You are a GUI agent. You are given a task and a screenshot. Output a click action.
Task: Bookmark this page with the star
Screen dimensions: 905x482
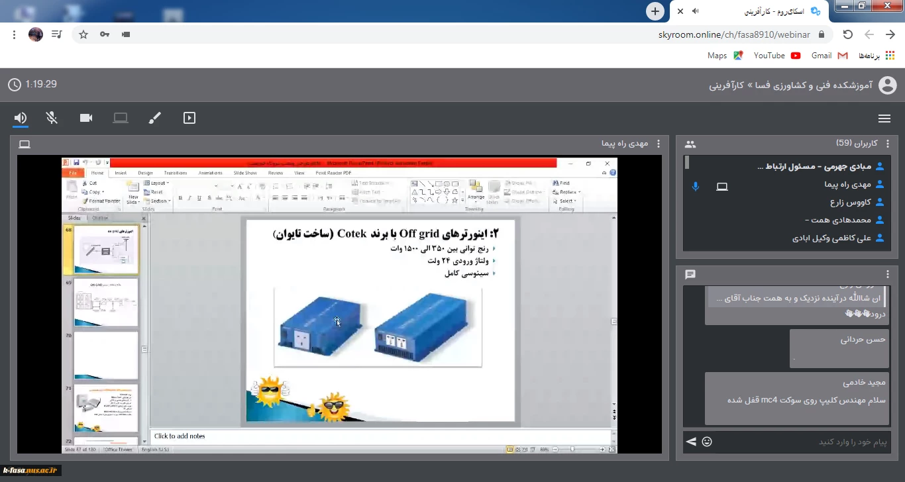pos(83,34)
